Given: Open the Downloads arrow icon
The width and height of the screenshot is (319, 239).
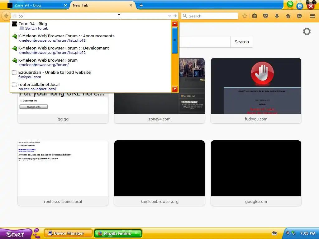Looking at the screenshot, I should point(277,16).
